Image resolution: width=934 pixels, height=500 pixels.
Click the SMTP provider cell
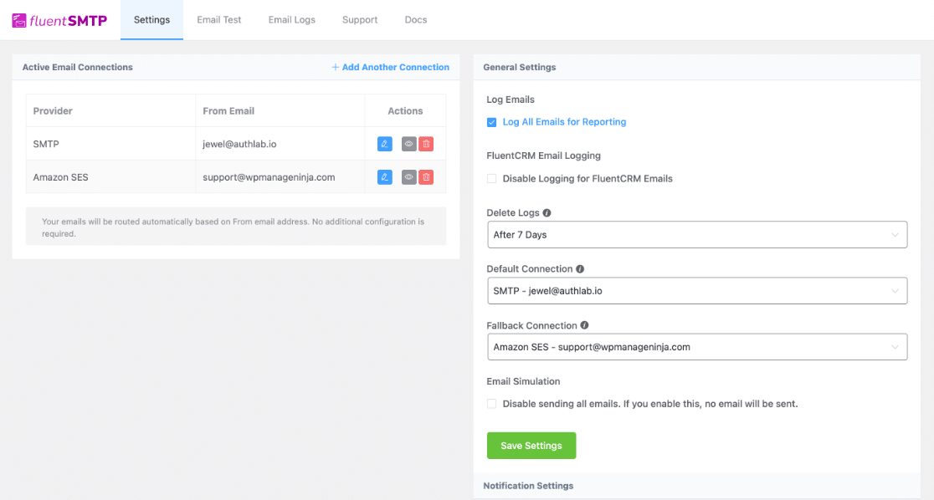point(110,144)
